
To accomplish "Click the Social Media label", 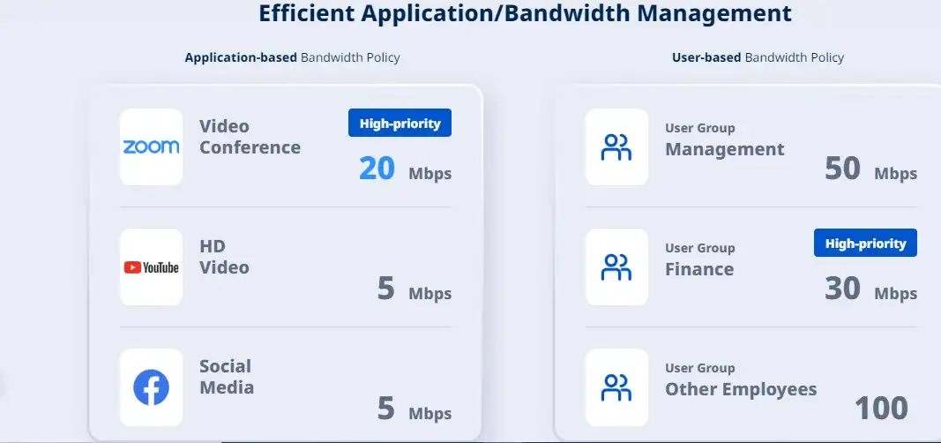I will click(x=227, y=377).
